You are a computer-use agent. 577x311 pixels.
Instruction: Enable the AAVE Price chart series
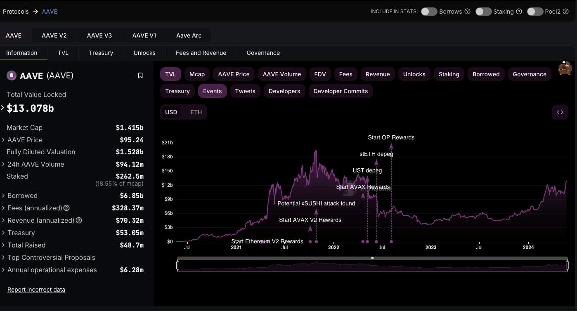click(234, 74)
